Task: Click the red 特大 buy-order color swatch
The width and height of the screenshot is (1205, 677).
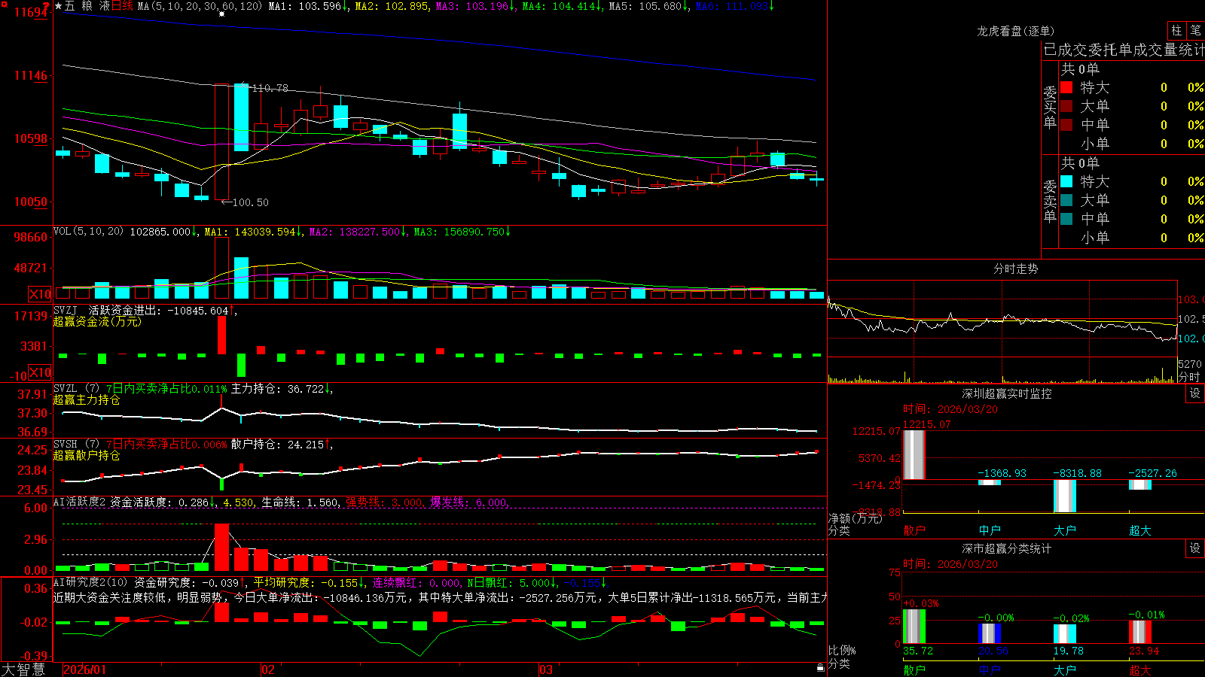Action: tap(1066, 87)
